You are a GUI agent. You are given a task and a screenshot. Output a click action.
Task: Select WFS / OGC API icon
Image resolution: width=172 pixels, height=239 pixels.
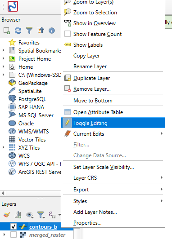[12, 164]
